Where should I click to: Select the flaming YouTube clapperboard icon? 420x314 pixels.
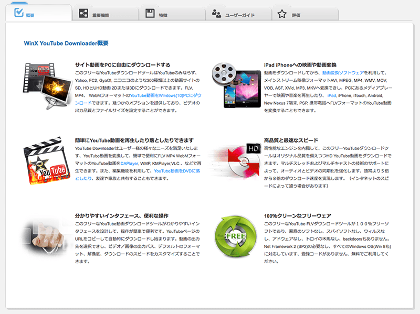coord(47,161)
